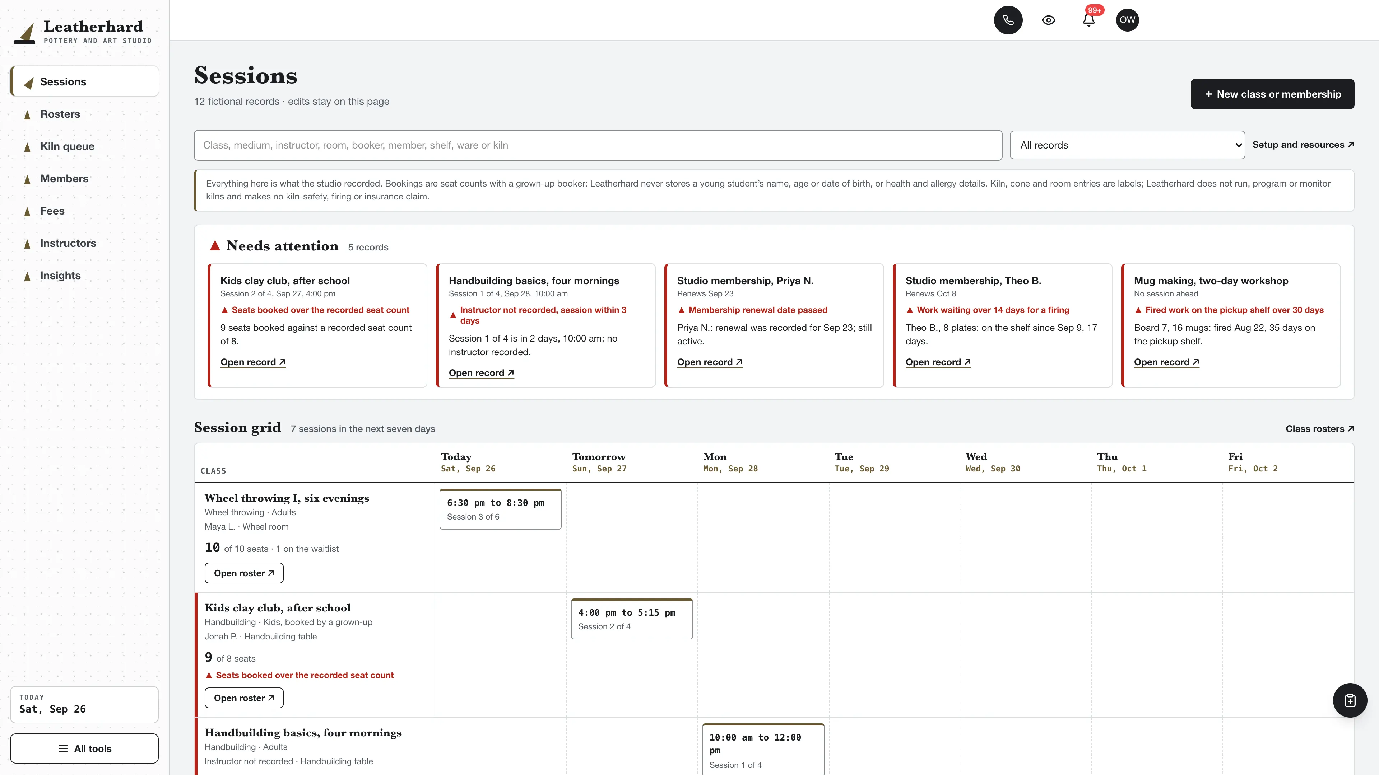Viewport: 1379px width, 775px height.
Task: Click the Needs attention warning triangle icon
Action: coord(215,245)
